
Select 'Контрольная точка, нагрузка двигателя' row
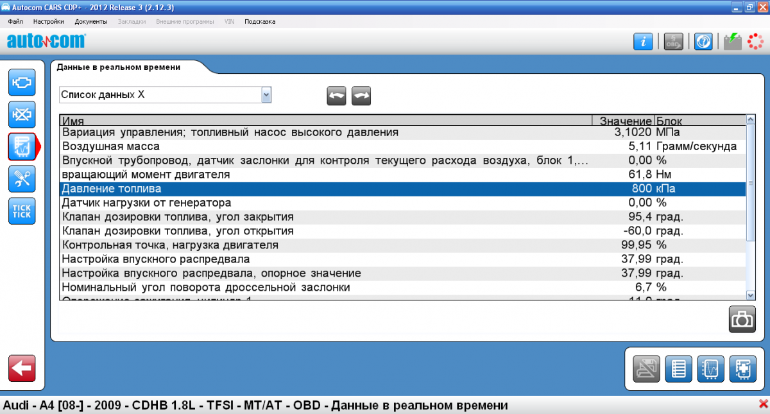pos(402,245)
